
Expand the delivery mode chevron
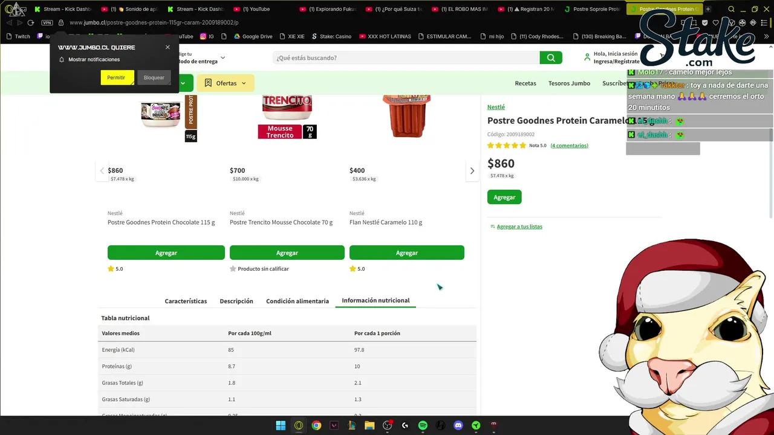(223, 58)
